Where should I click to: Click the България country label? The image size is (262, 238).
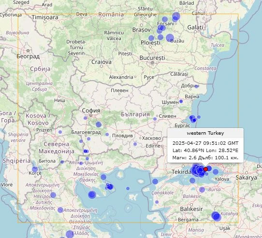pyautogui.click(x=135, y=114)
